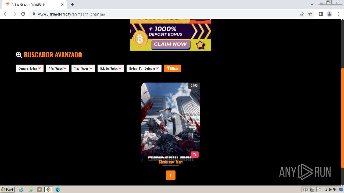Click the address bar URL

pos(71,14)
